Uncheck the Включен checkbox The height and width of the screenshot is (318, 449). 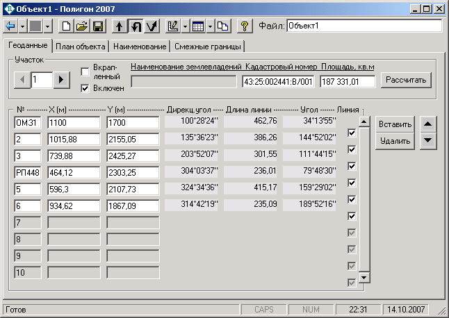point(85,88)
